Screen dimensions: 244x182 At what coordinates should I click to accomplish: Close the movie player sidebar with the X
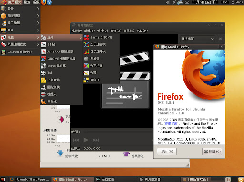click(x=220, y=39)
